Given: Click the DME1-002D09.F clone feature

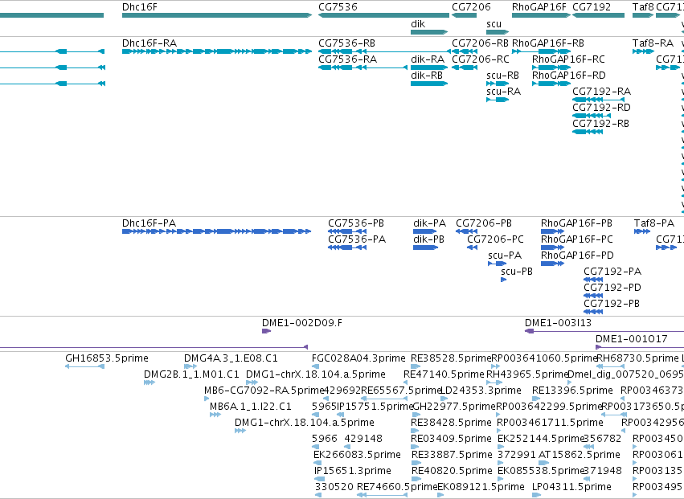Looking at the screenshot, I should point(267,332).
